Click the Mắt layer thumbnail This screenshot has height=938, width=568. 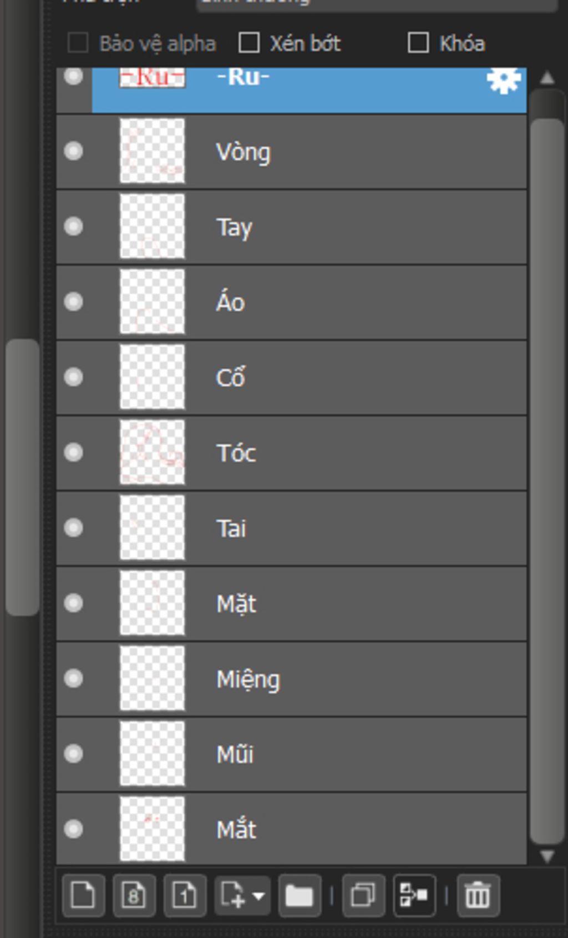[x=152, y=829]
